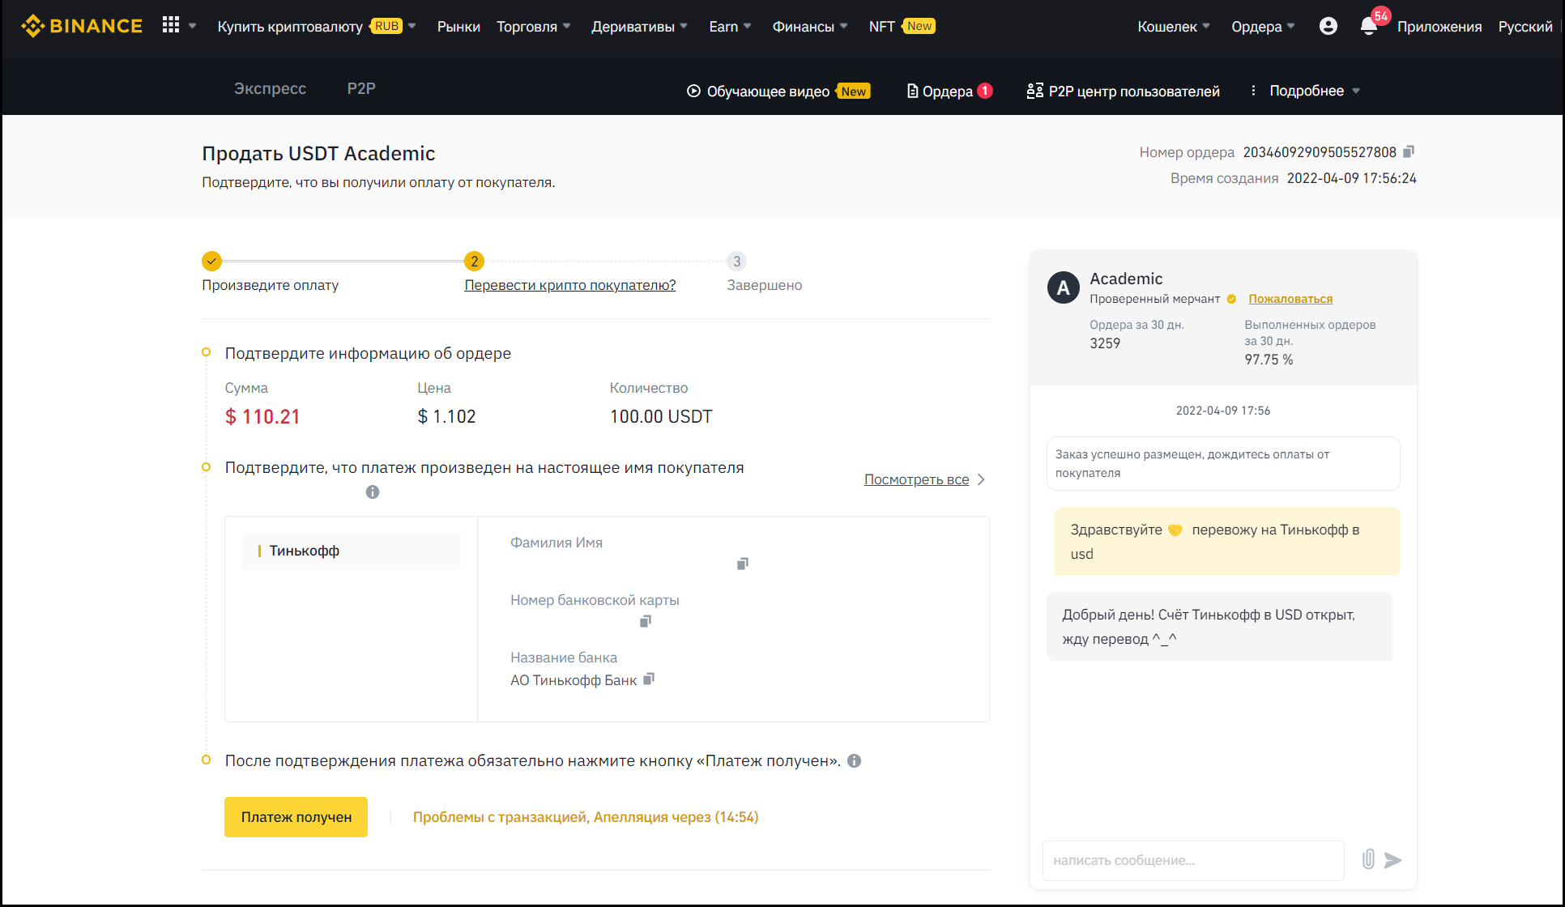Expand arrow next to apps grid
Viewport: 1565px width, 907px height.
[x=192, y=26]
